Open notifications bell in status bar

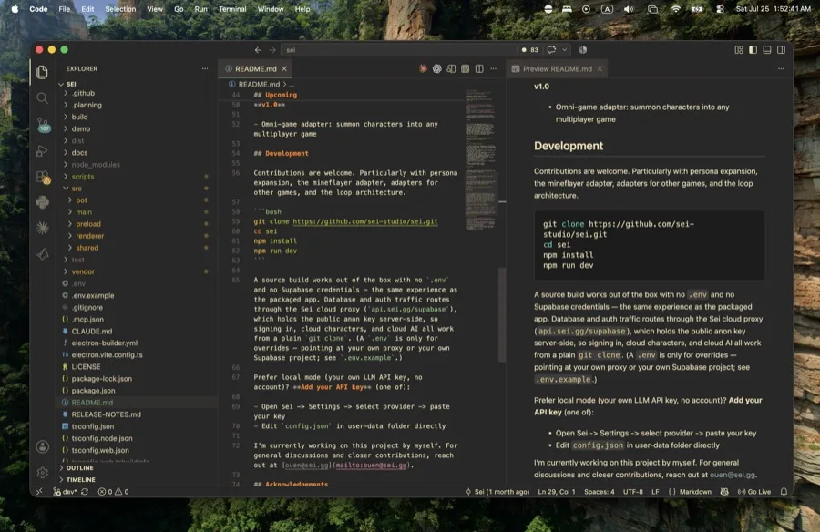coord(784,492)
